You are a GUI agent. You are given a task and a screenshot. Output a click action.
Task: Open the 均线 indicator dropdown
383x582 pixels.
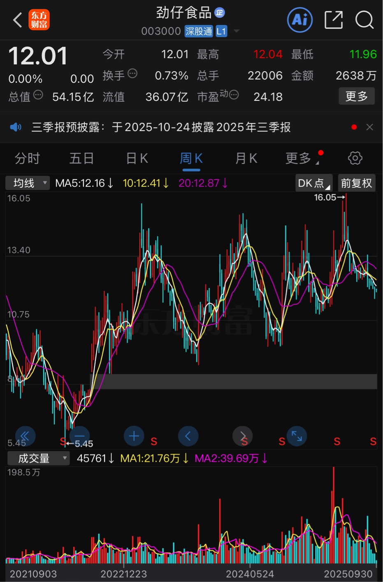pos(28,183)
